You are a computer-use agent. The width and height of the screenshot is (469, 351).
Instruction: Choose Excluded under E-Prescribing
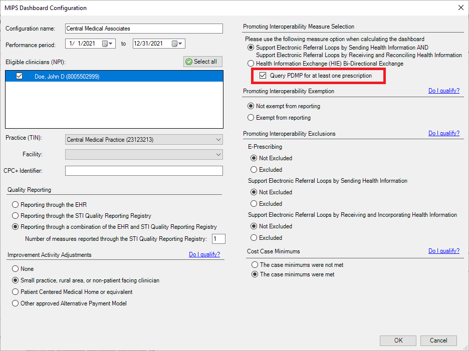click(254, 170)
